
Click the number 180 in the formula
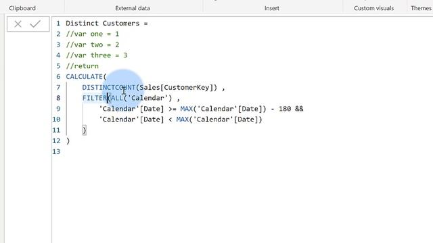pos(285,109)
